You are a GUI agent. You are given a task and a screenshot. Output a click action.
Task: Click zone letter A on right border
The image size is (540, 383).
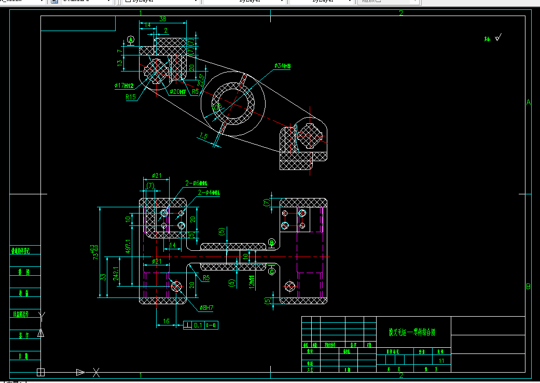coord(528,102)
